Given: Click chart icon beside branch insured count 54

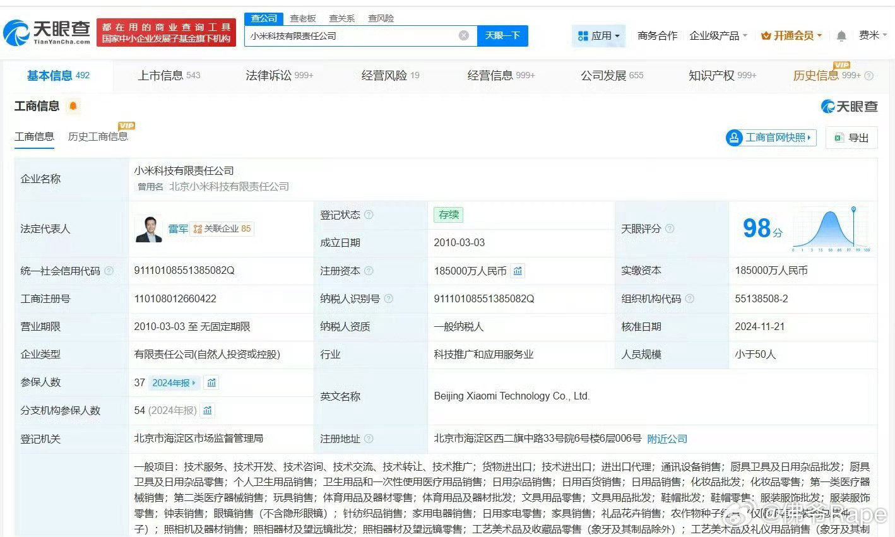Looking at the screenshot, I should tap(208, 410).
